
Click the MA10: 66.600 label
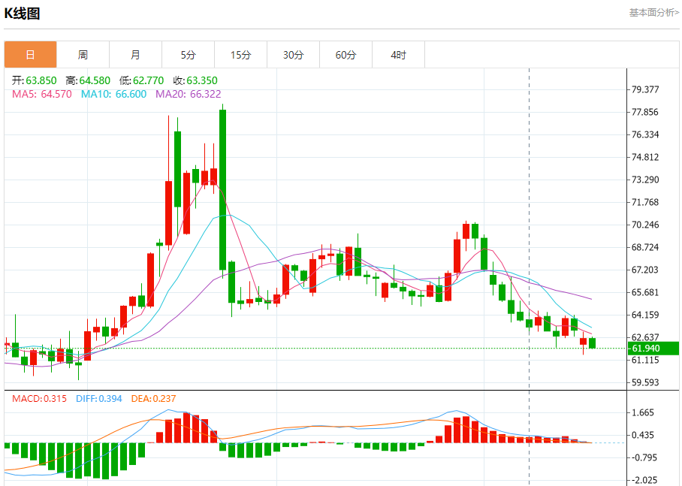tap(114, 94)
